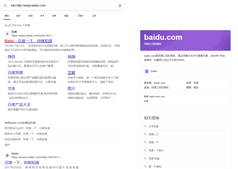Open the 文献 sitelink
Image resolution: width=238 pixels, height=169 pixels.
click(72, 73)
